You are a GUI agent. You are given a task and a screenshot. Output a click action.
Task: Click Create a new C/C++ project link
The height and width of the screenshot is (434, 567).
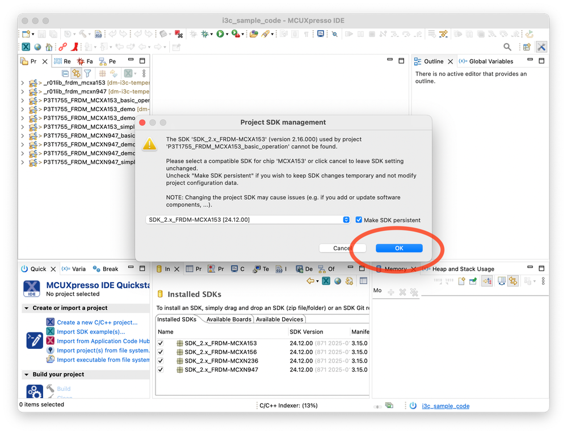click(x=97, y=322)
